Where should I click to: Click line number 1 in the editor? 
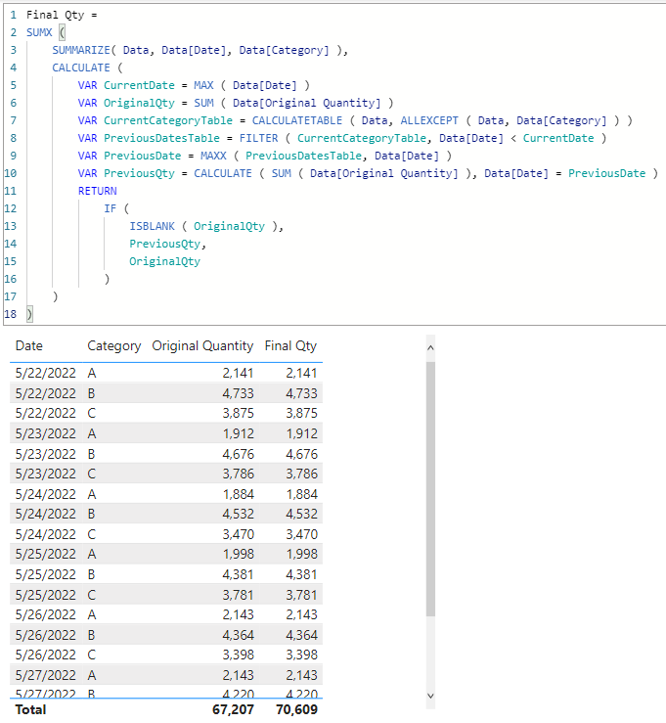[x=14, y=15]
